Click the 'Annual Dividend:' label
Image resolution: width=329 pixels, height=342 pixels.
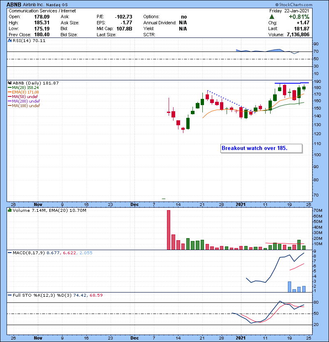coord(160,23)
